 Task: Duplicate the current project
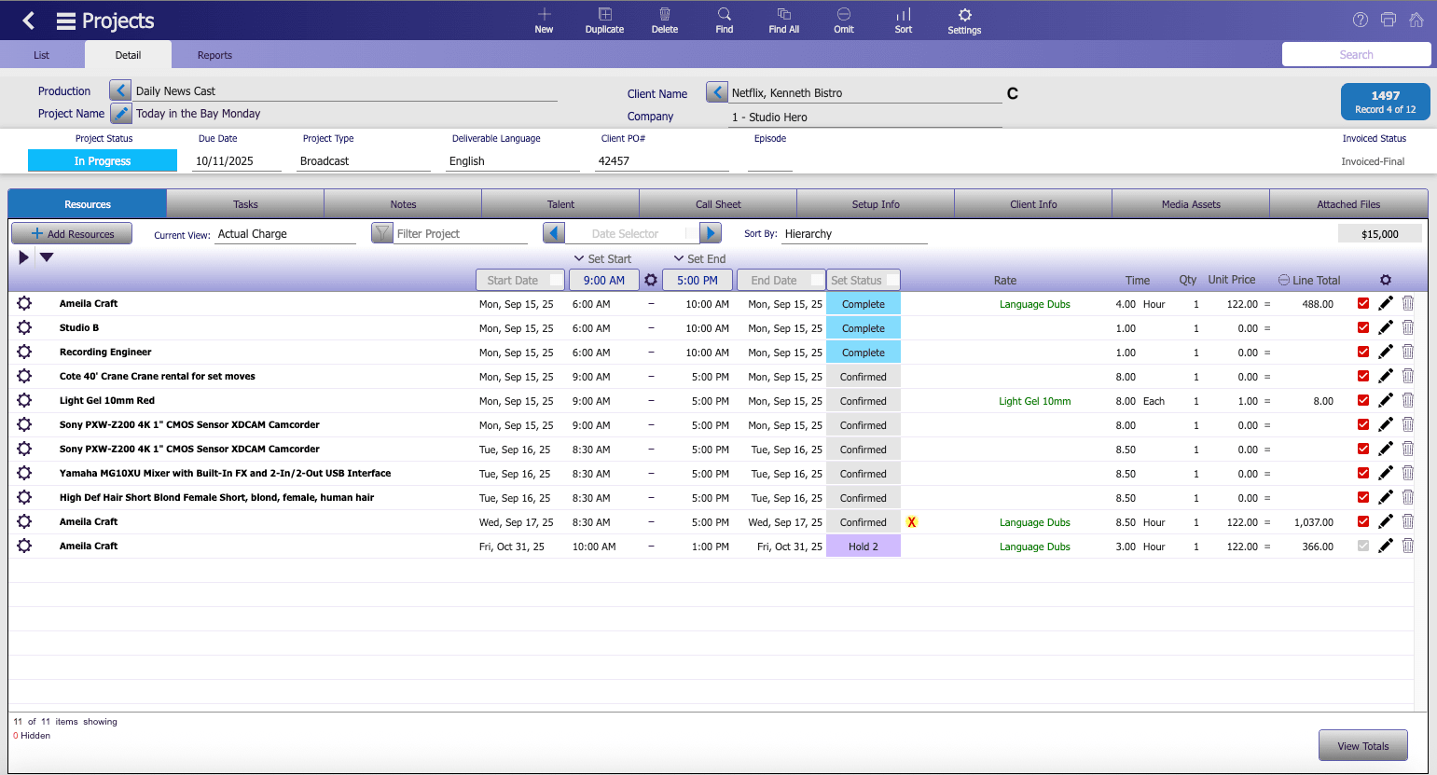[x=604, y=21]
